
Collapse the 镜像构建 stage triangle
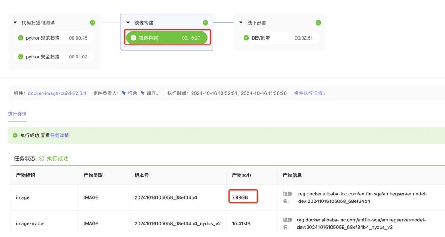pyautogui.click(x=128, y=23)
